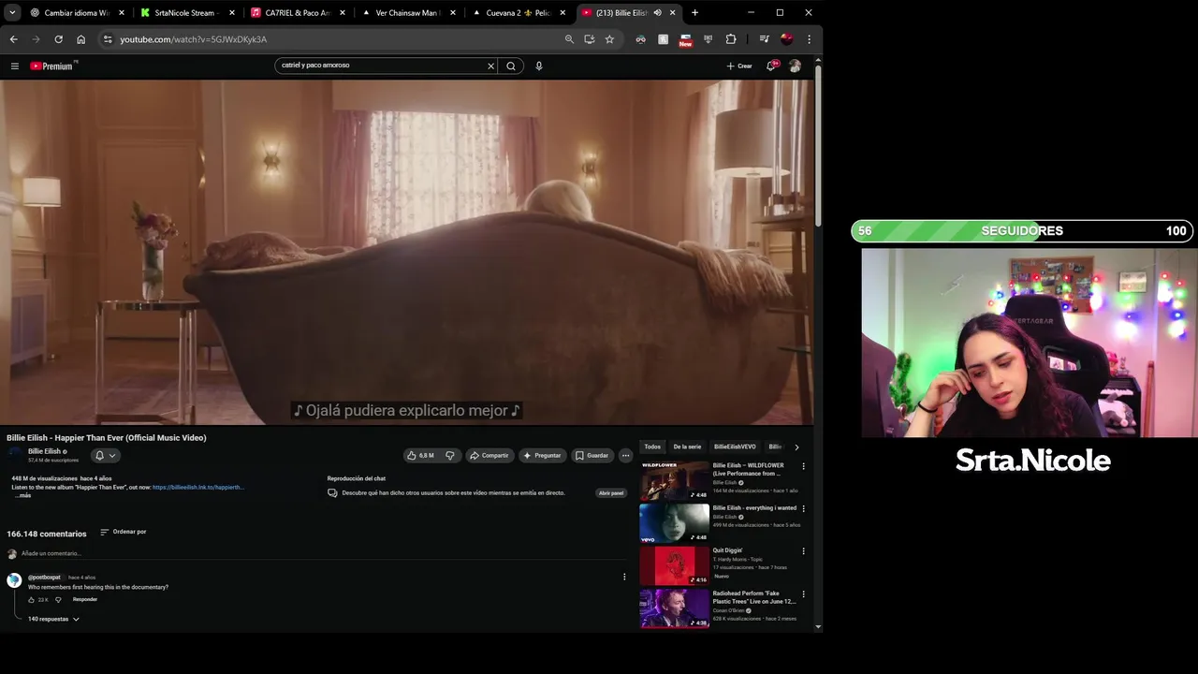
Task: Click the YouTube Premium logo
Action: point(53,66)
